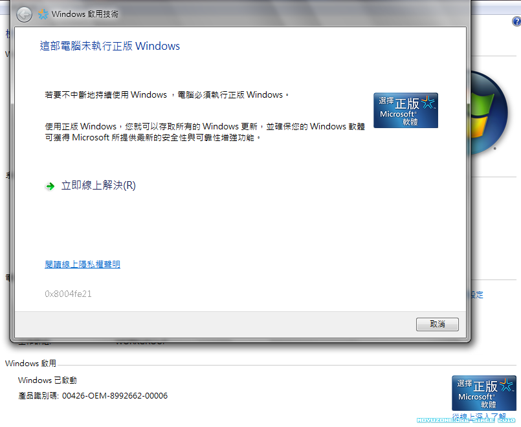The width and height of the screenshot is (521, 427).
Task: Click the Windows 已啟動 status text
Action: point(47,380)
